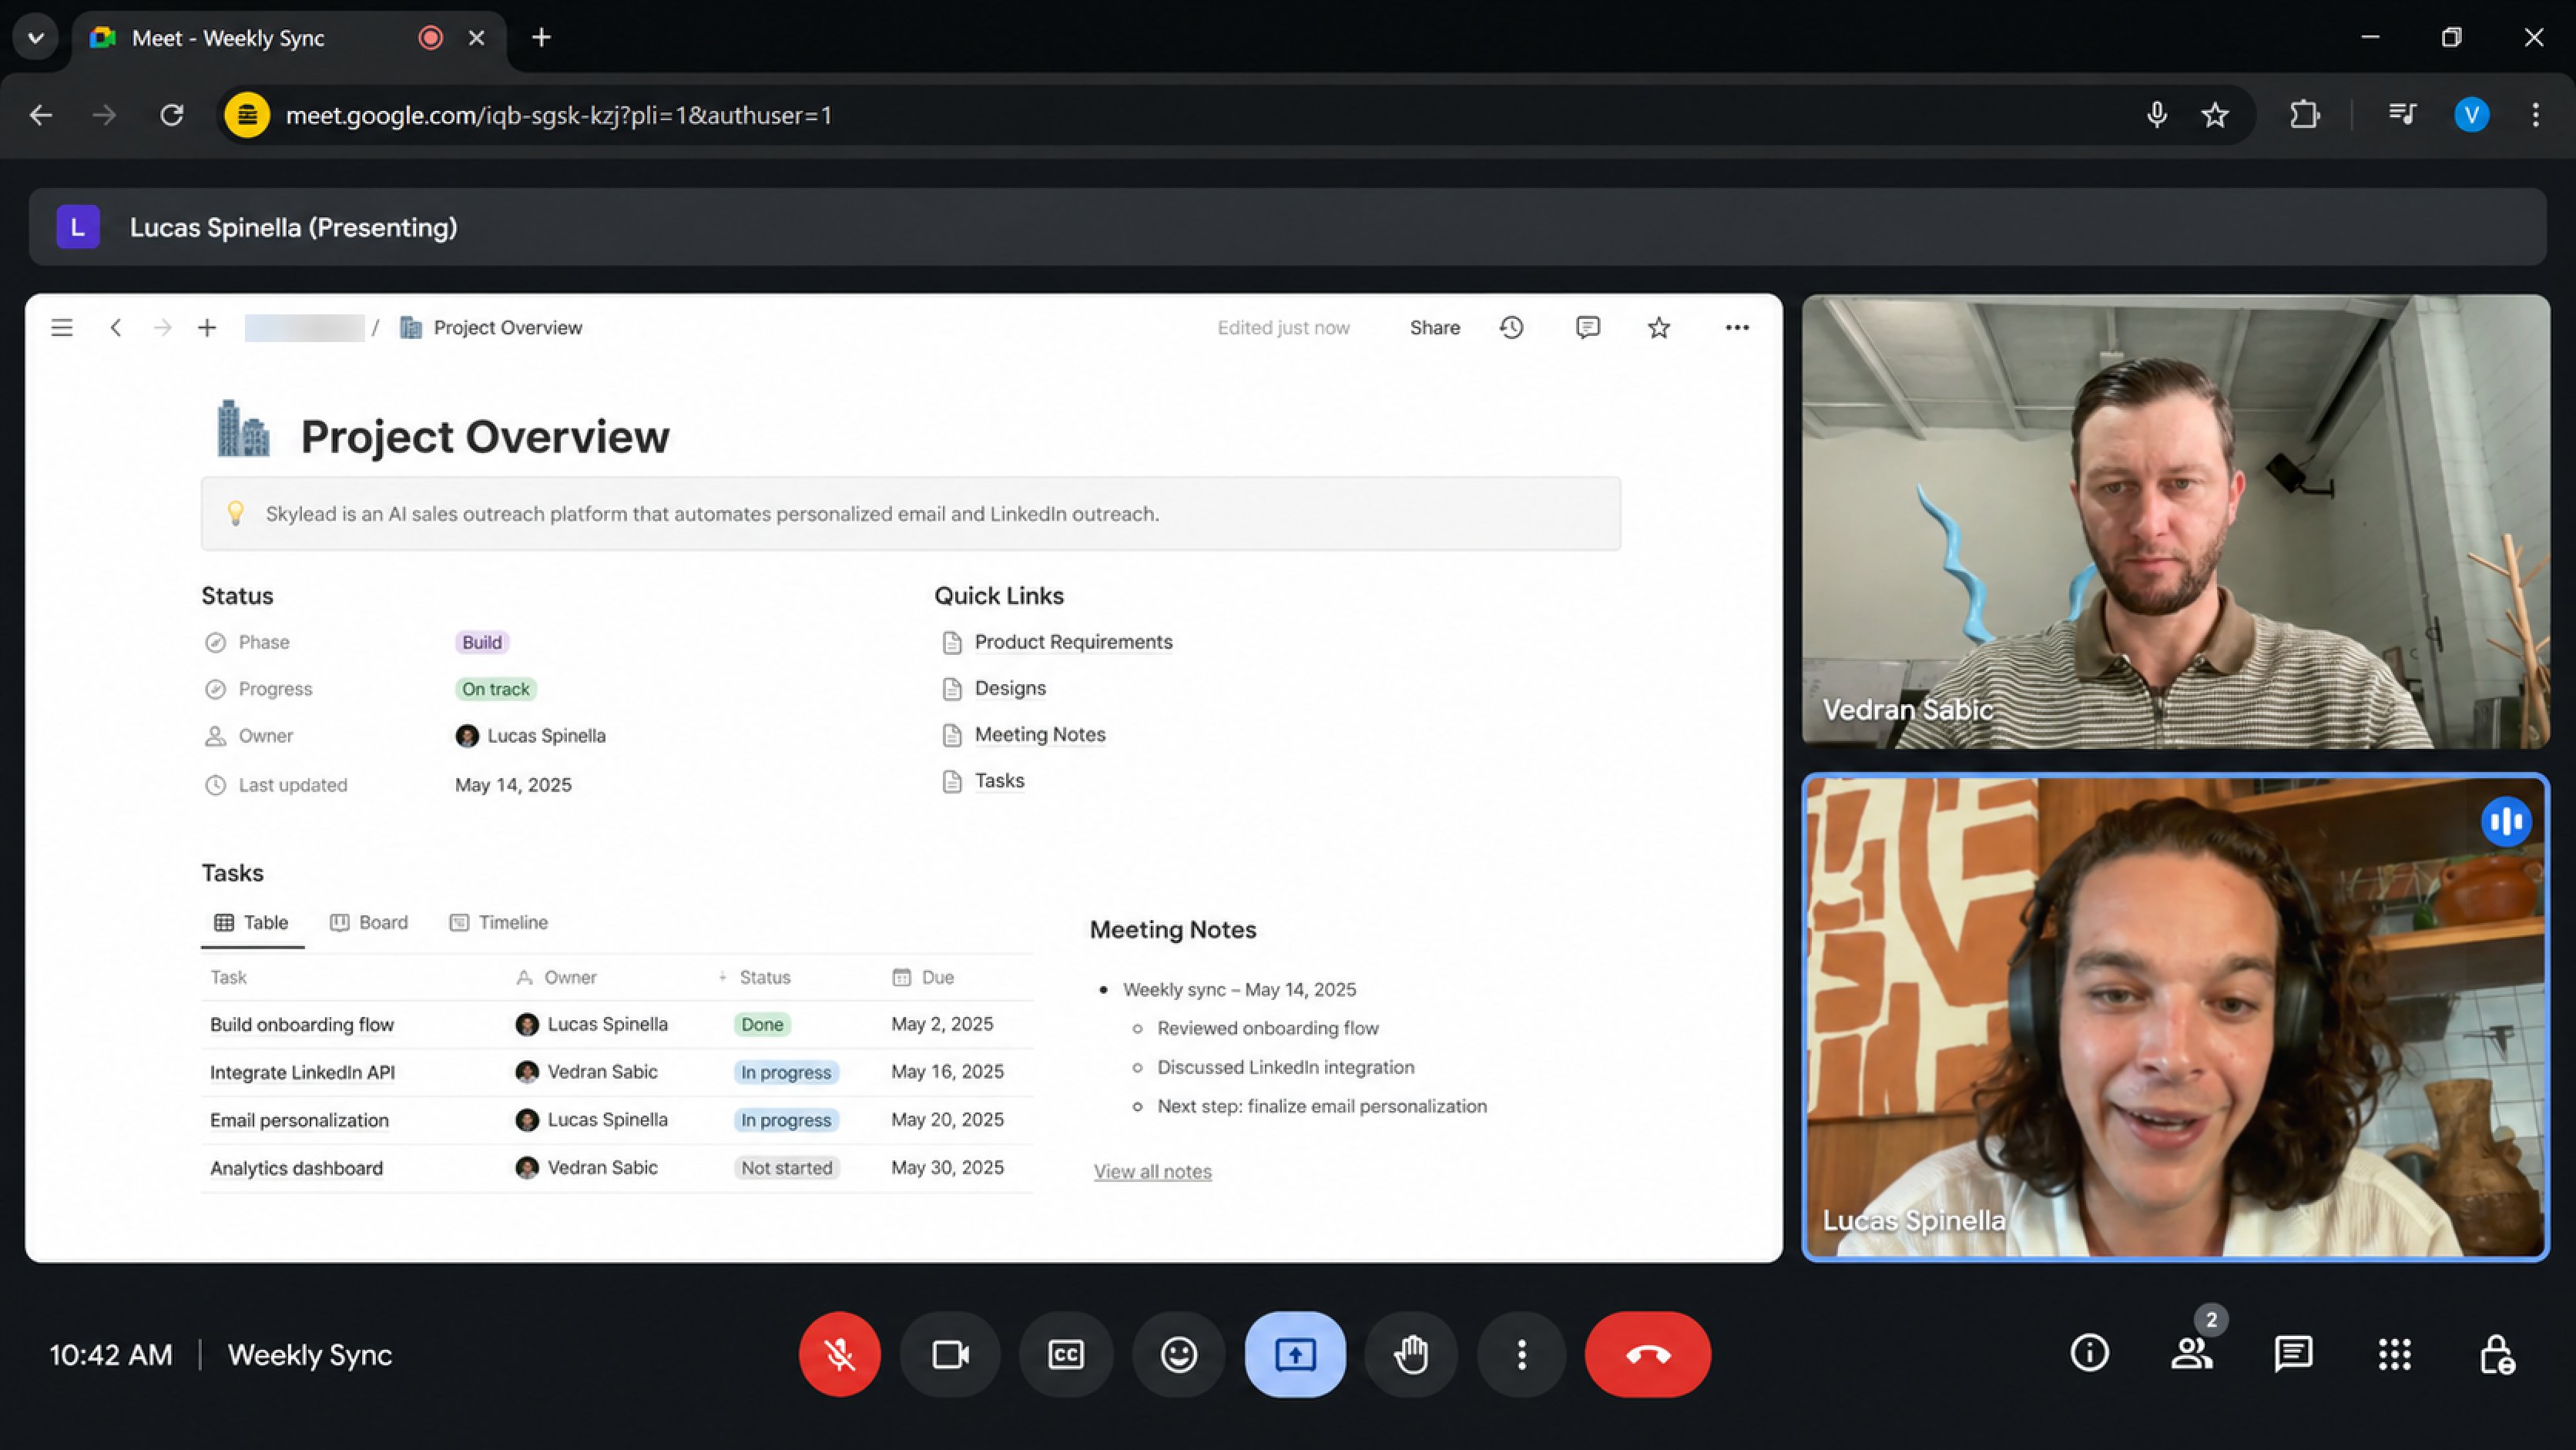Click the Not started status tag
Image resolution: width=2576 pixels, height=1450 pixels.
786,1168
